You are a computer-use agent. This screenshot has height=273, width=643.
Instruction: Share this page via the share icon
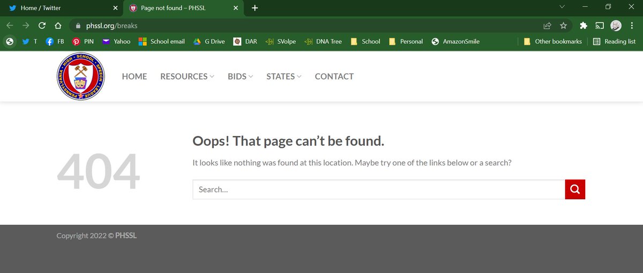pyautogui.click(x=547, y=25)
